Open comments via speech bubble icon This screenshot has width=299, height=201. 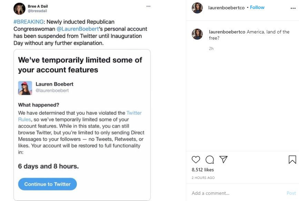pyautogui.click(x=210, y=160)
